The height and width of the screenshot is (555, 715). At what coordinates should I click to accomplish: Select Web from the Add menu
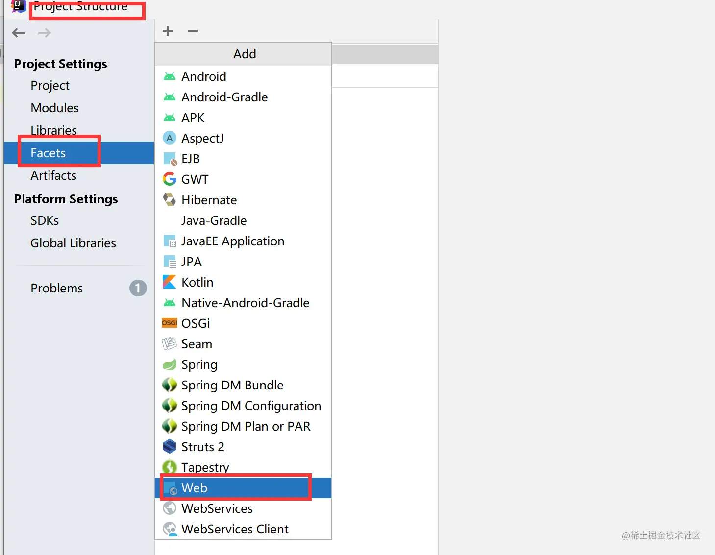pyautogui.click(x=243, y=488)
